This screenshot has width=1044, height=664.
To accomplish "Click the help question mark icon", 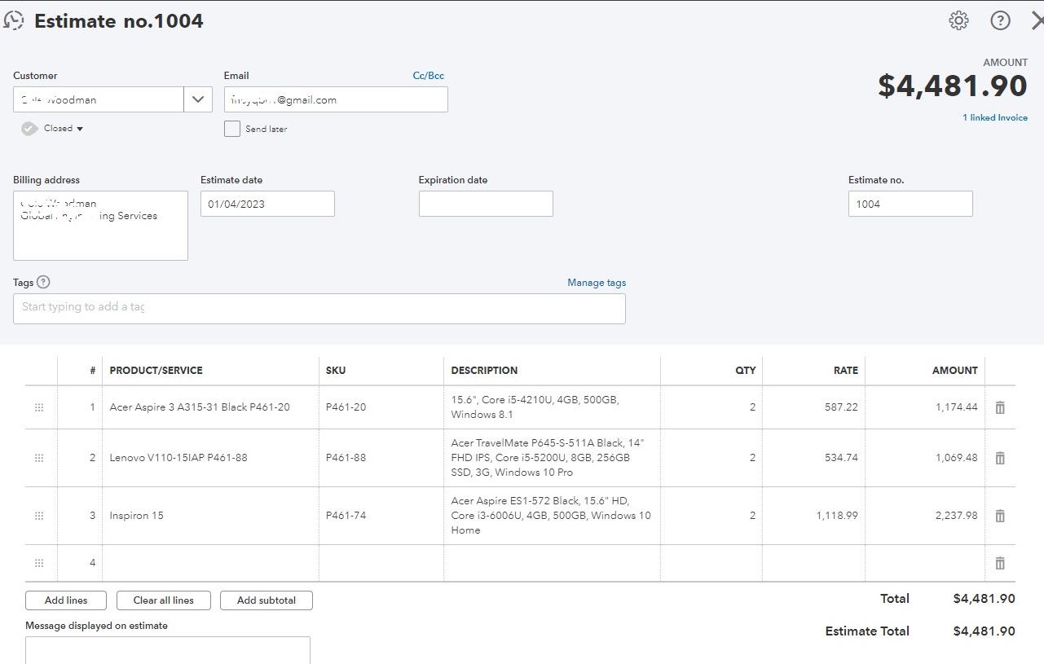I will (x=1000, y=21).
